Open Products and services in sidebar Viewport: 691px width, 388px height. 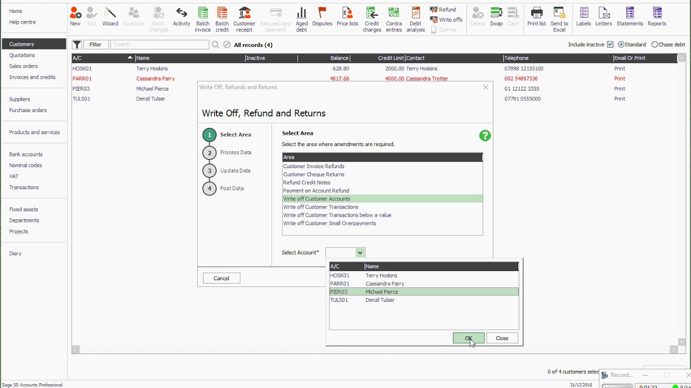(35, 132)
